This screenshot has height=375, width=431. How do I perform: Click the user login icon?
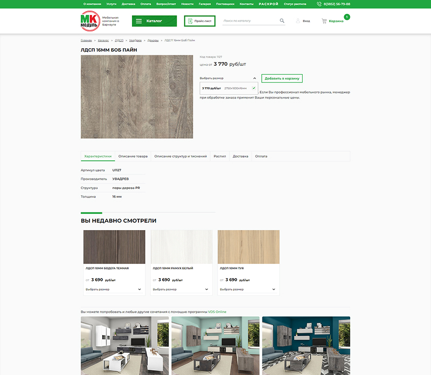click(298, 21)
